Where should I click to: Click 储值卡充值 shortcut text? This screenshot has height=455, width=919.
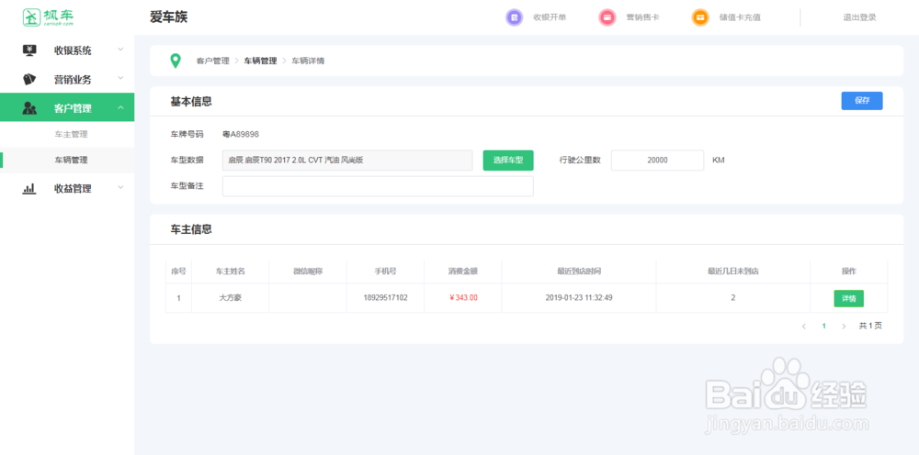(740, 17)
